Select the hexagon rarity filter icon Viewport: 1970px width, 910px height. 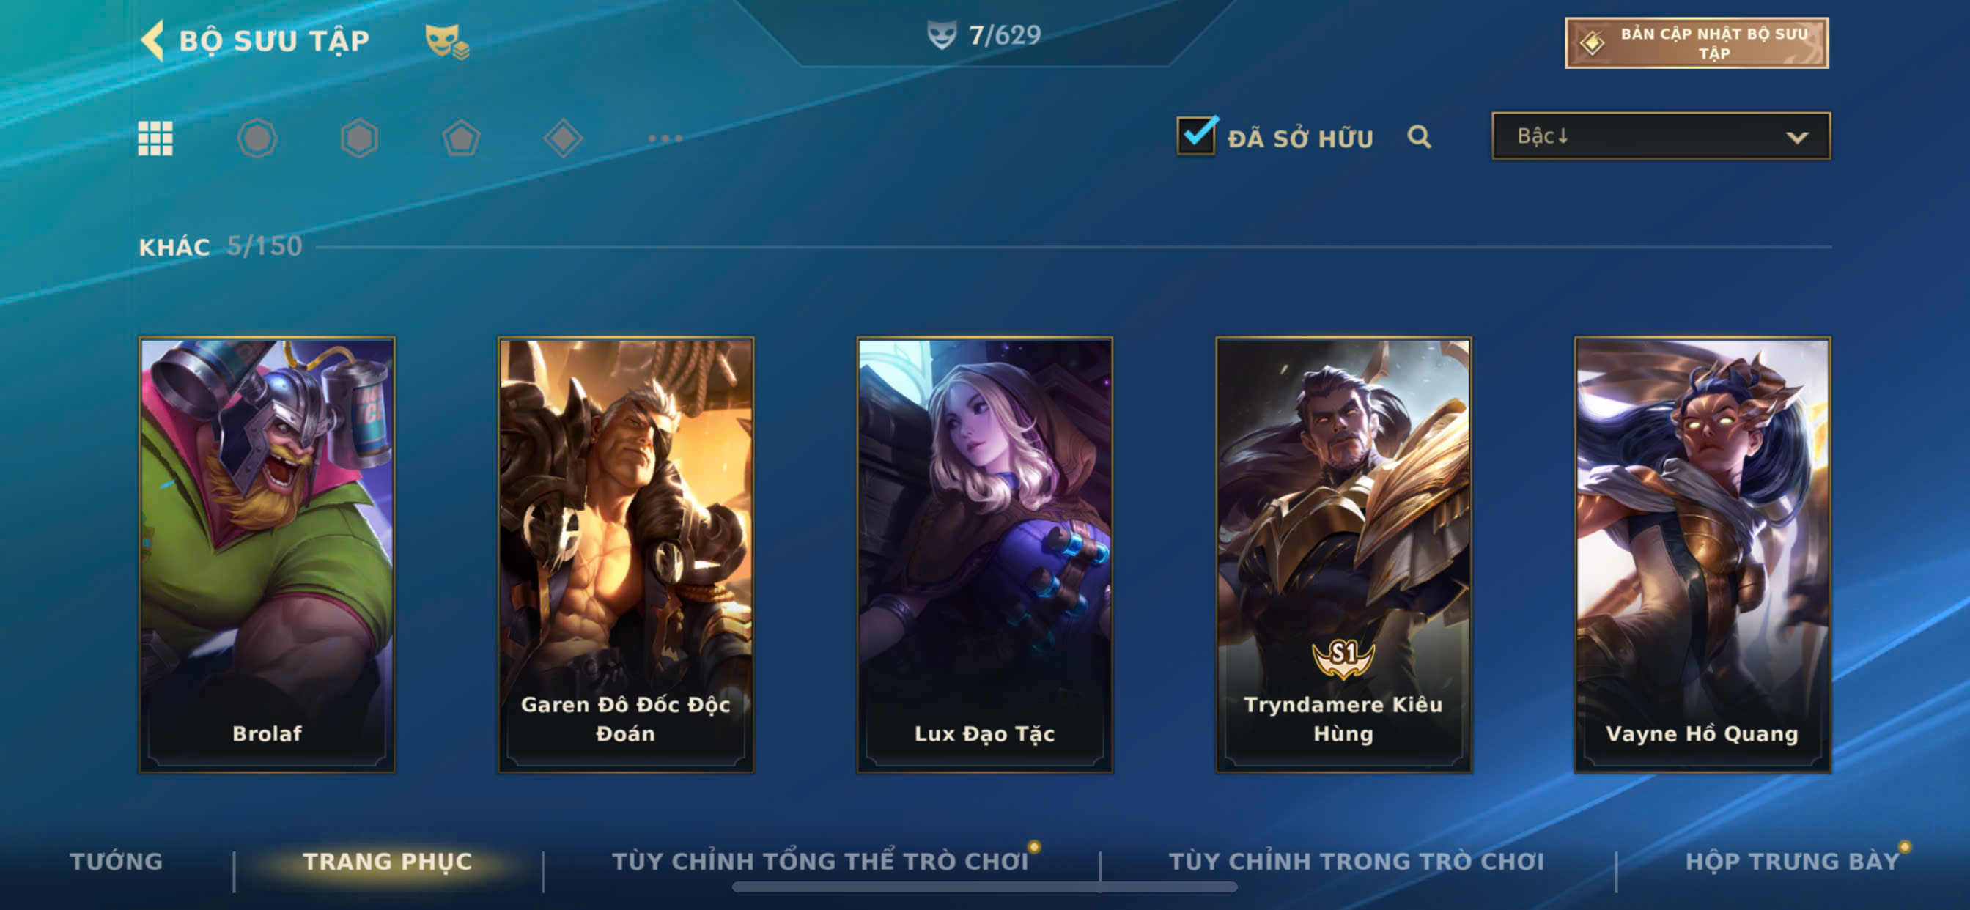pyautogui.click(x=359, y=138)
